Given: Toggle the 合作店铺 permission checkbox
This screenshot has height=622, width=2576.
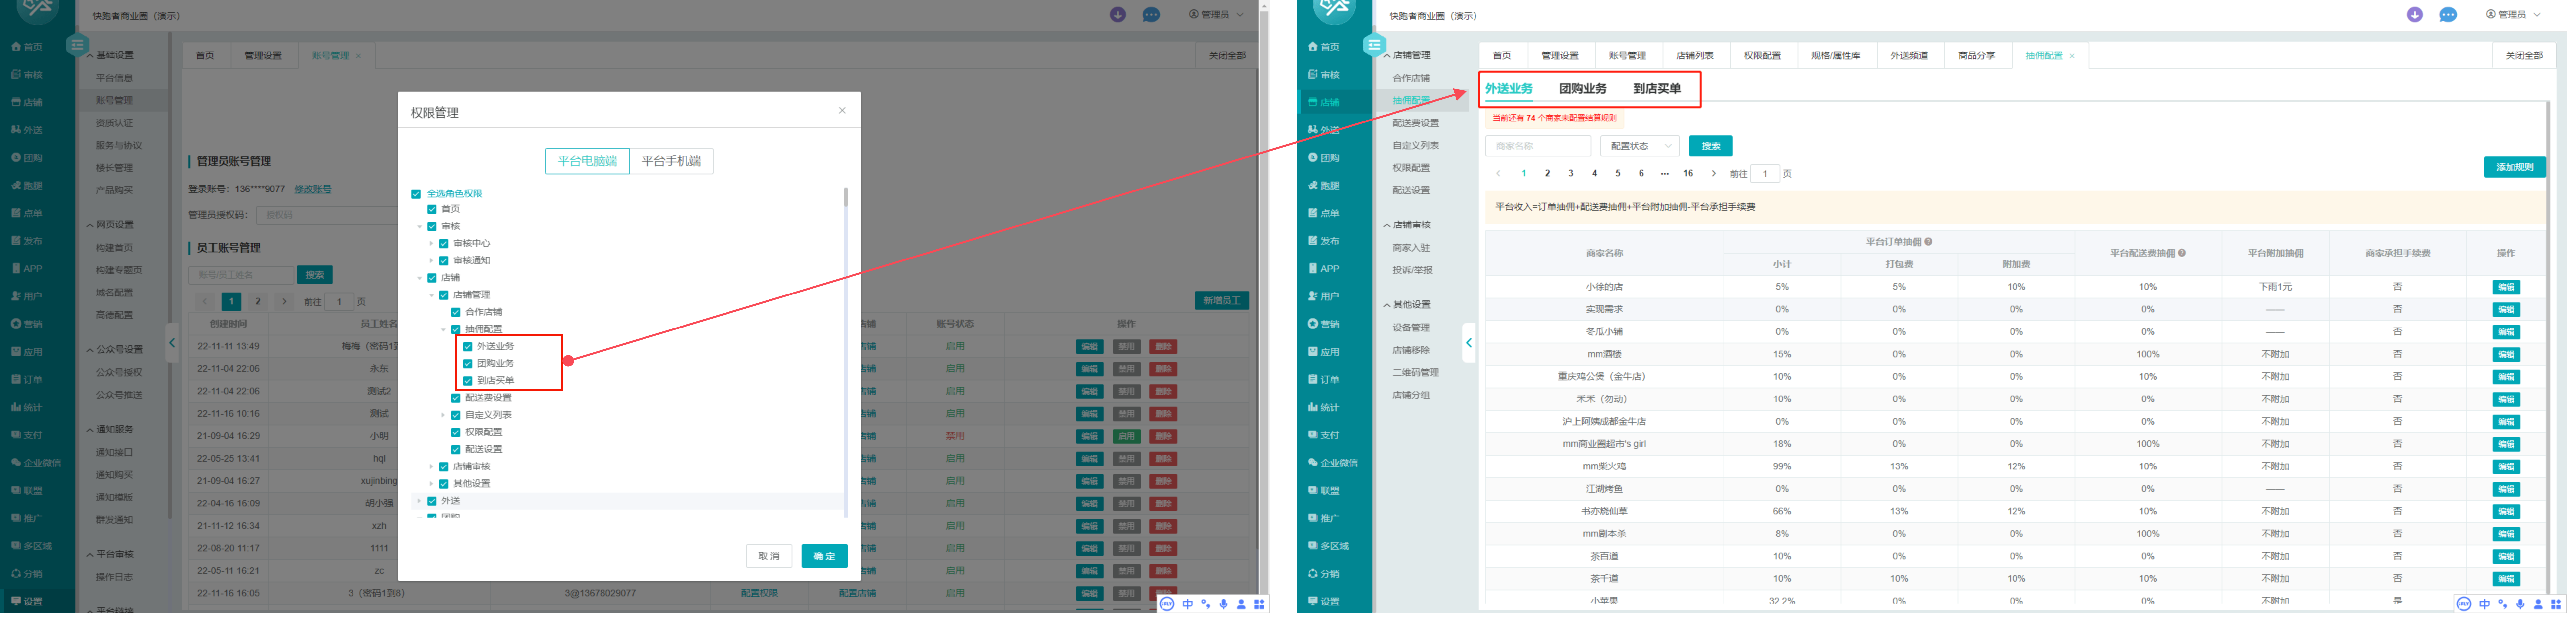Looking at the screenshot, I should [x=456, y=313].
